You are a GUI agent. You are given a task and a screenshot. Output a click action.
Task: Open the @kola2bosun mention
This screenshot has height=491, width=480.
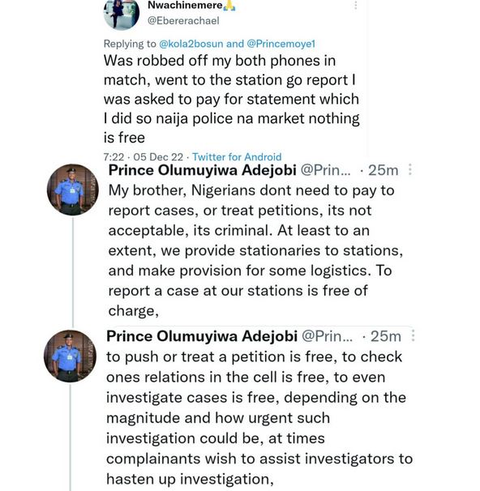click(x=191, y=44)
